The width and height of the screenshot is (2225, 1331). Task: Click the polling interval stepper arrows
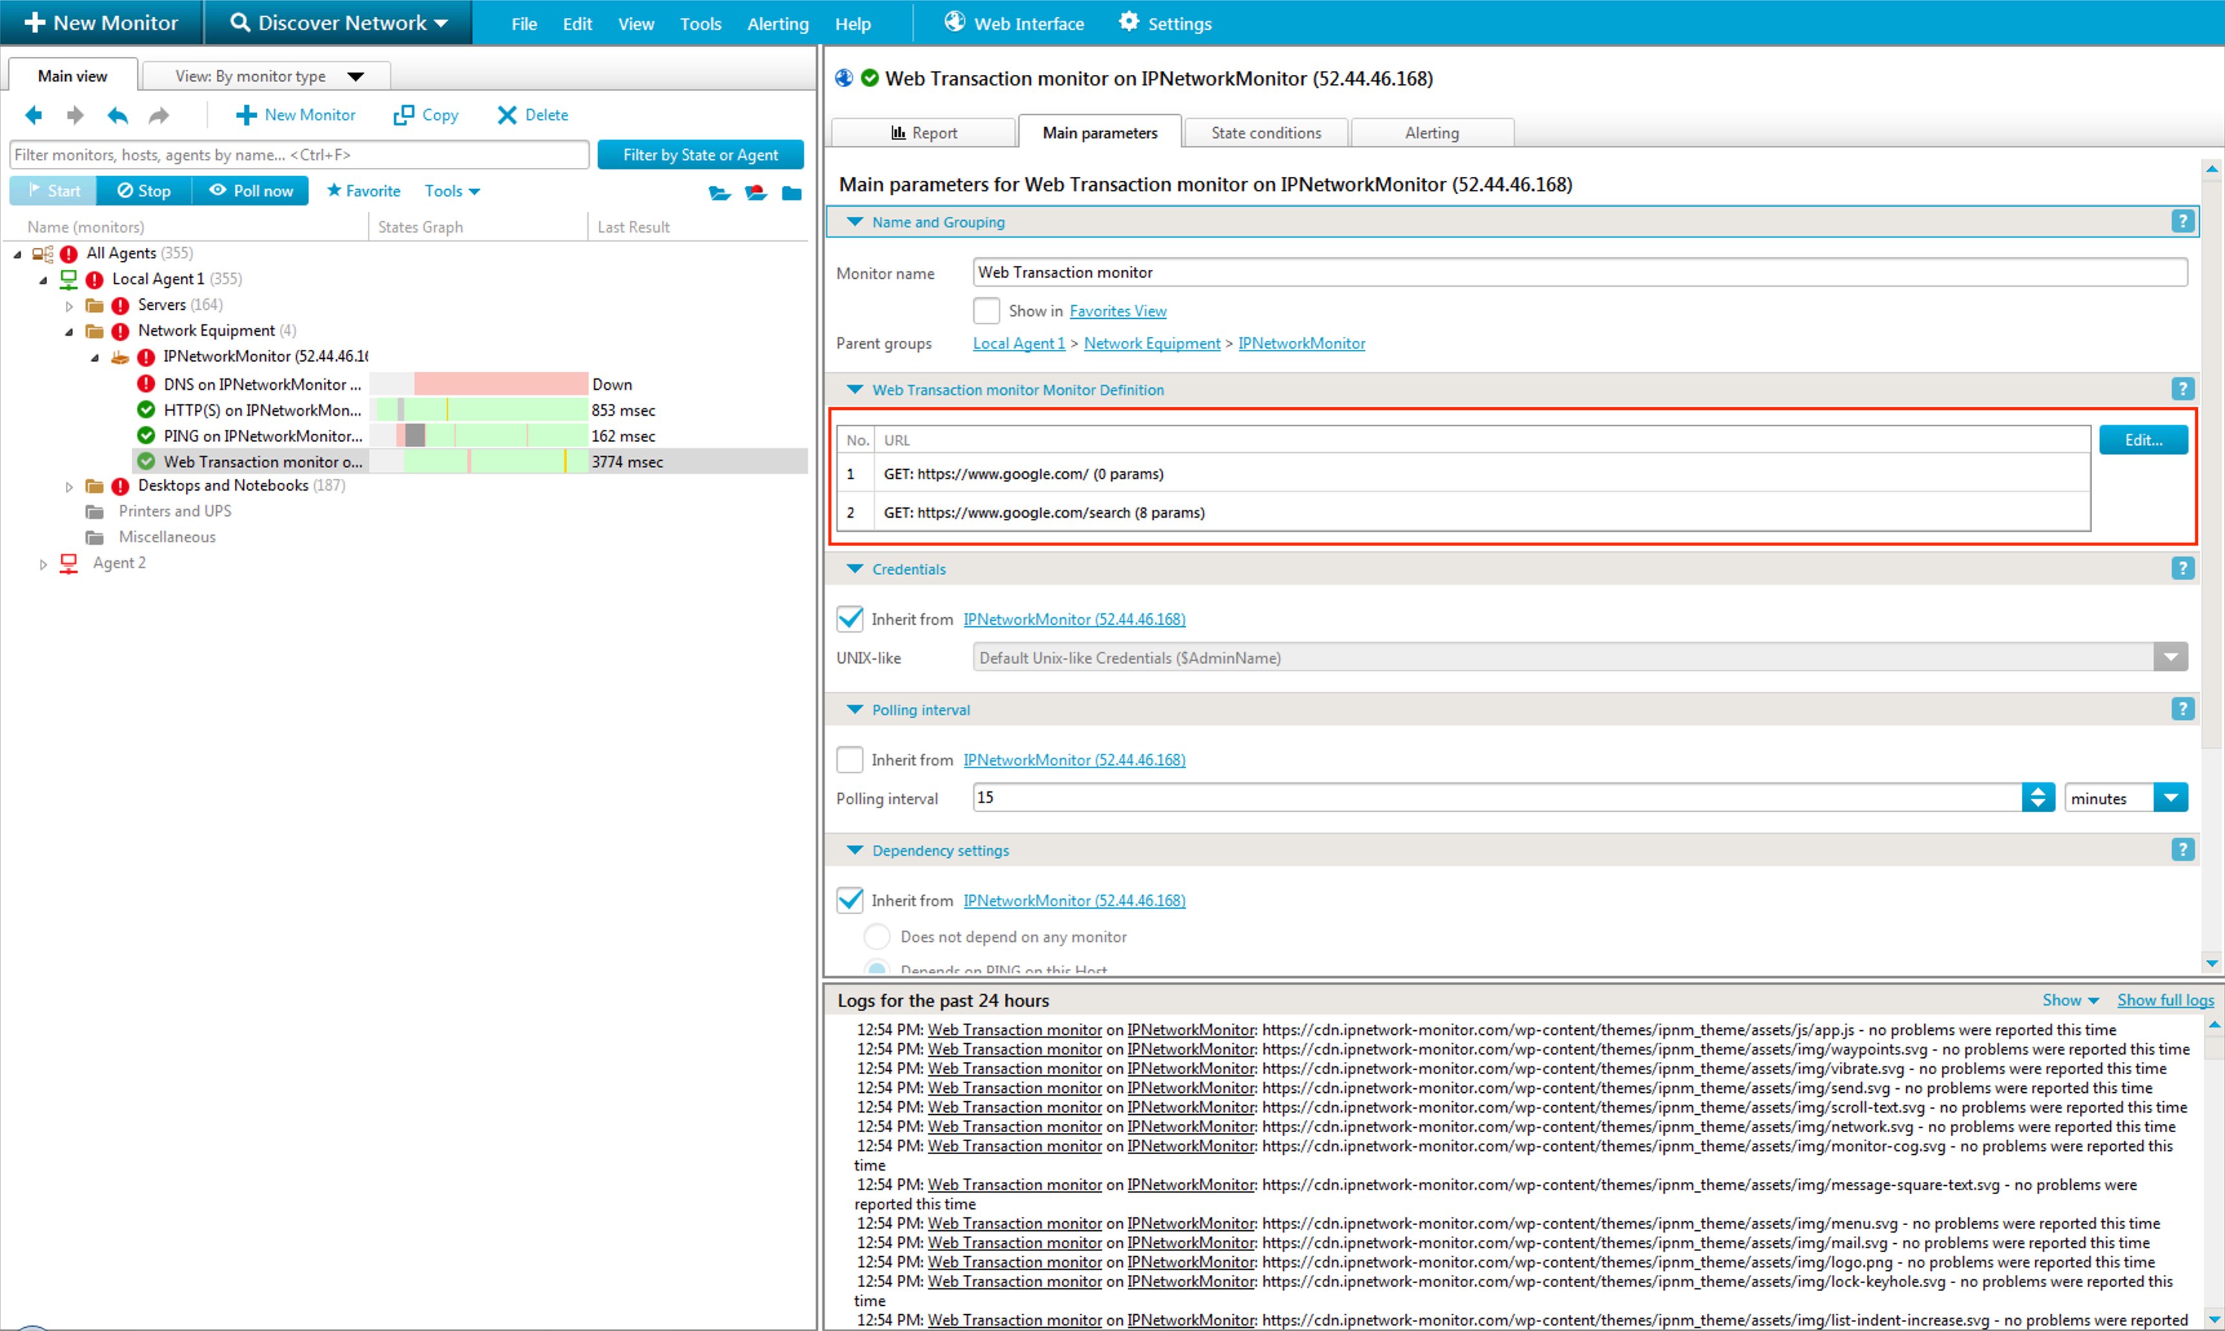(x=2038, y=797)
